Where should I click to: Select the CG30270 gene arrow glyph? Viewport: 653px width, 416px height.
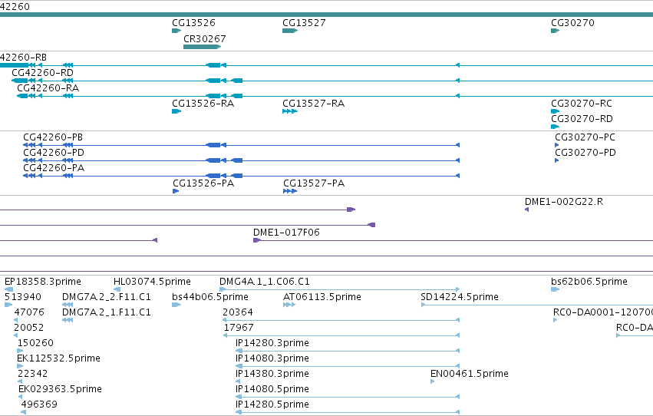[555, 31]
